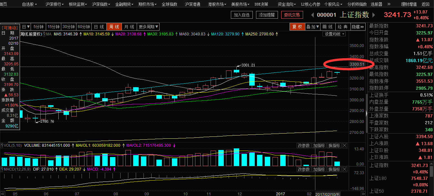
Task: Toggle 复权 price adjustment
Action: tap(297, 27)
